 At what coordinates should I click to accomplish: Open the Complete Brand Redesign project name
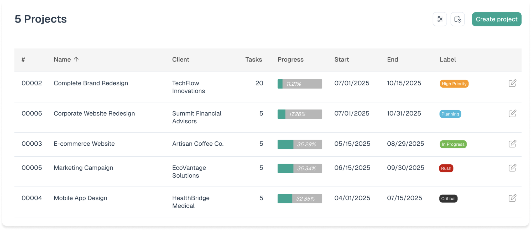pos(91,83)
